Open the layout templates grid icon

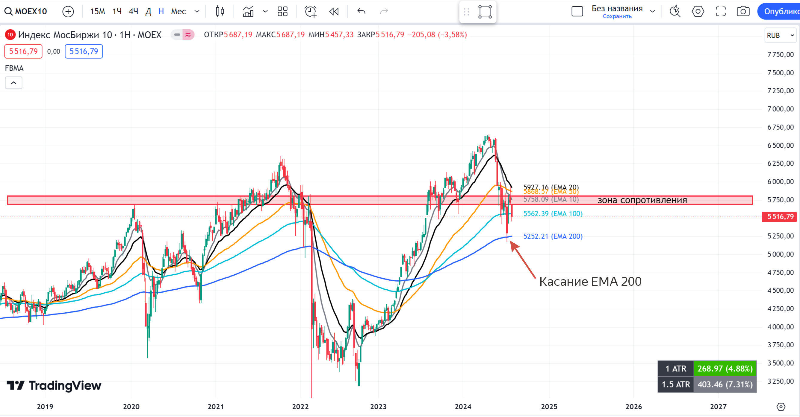(282, 11)
